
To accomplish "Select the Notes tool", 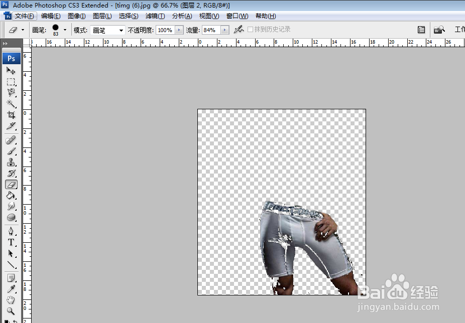I will click(11, 278).
